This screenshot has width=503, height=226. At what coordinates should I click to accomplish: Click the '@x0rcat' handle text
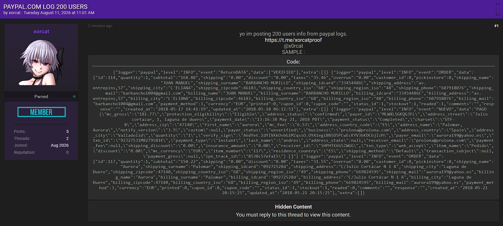293,46
